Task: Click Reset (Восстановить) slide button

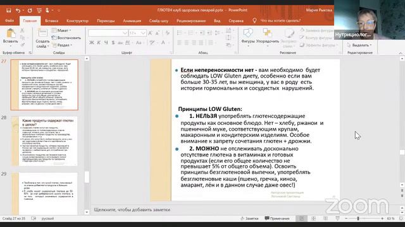Action: [66, 38]
